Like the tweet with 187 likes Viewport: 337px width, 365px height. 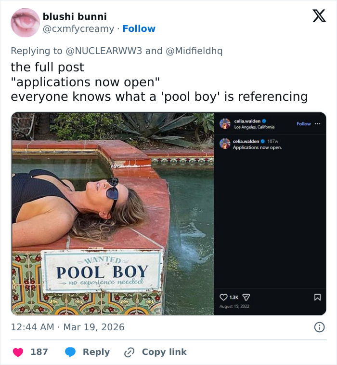click(x=18, y=352)
